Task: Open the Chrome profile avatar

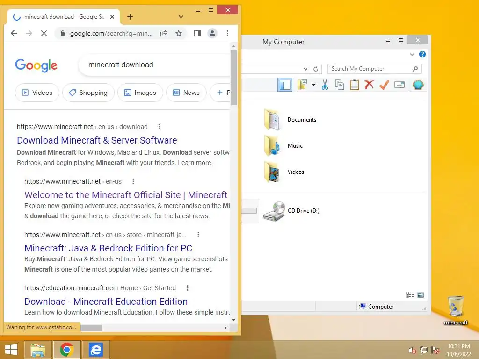Action: click(212, 33)
